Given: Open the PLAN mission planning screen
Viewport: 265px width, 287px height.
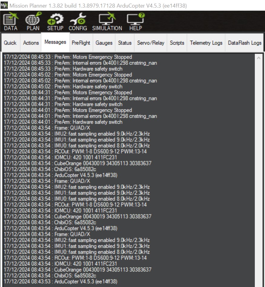Looking at the screenshot, I should coord(33,22).
